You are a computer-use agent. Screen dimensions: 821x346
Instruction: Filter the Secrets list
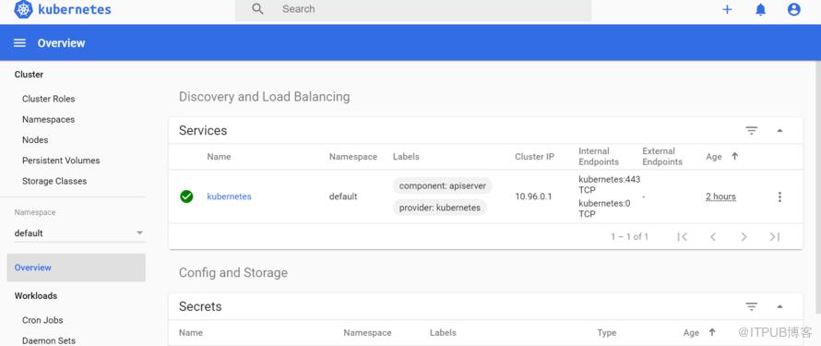[752, 306]
